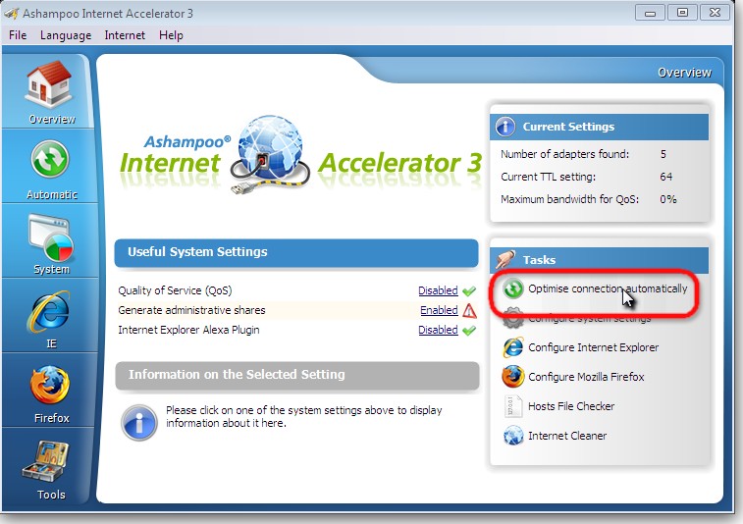Select the Quality of Service (QoS) row
Image resolution: width=743 pixels, height=524 pixels.
(297, 290)
